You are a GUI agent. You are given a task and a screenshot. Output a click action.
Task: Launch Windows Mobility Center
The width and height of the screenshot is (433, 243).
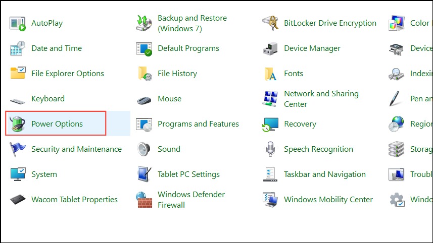[x=328, y=200]
